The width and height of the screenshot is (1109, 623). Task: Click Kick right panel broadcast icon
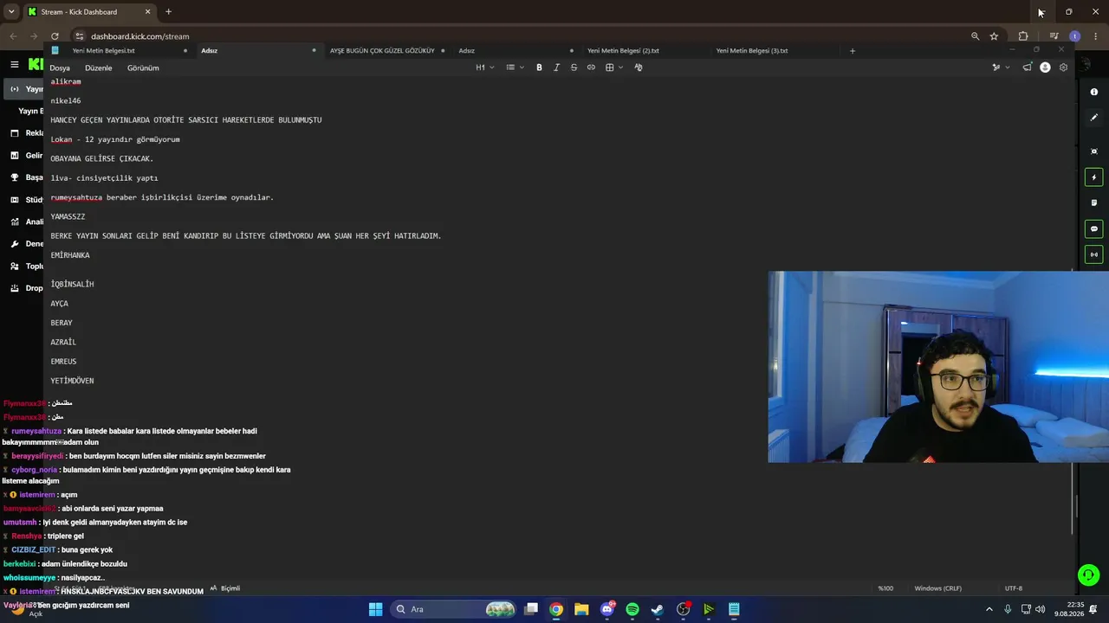coord(1094,254)
